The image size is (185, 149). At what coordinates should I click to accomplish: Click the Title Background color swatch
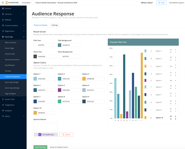tap(60, 45)
